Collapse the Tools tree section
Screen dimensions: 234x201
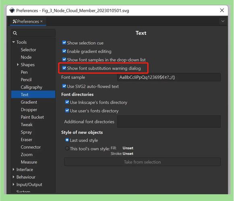click(14, 42)
